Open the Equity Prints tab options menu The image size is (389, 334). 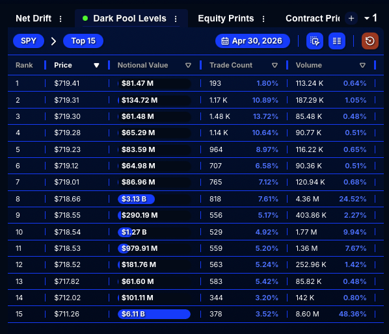[x=263, y=19]
